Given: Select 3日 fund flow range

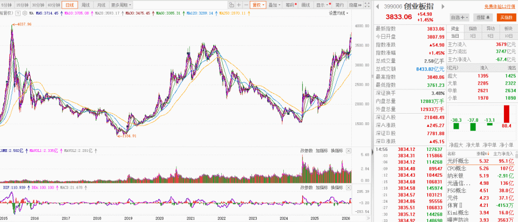Looking at the screenshot, I should pyautogui.click(x=473, y=36).
